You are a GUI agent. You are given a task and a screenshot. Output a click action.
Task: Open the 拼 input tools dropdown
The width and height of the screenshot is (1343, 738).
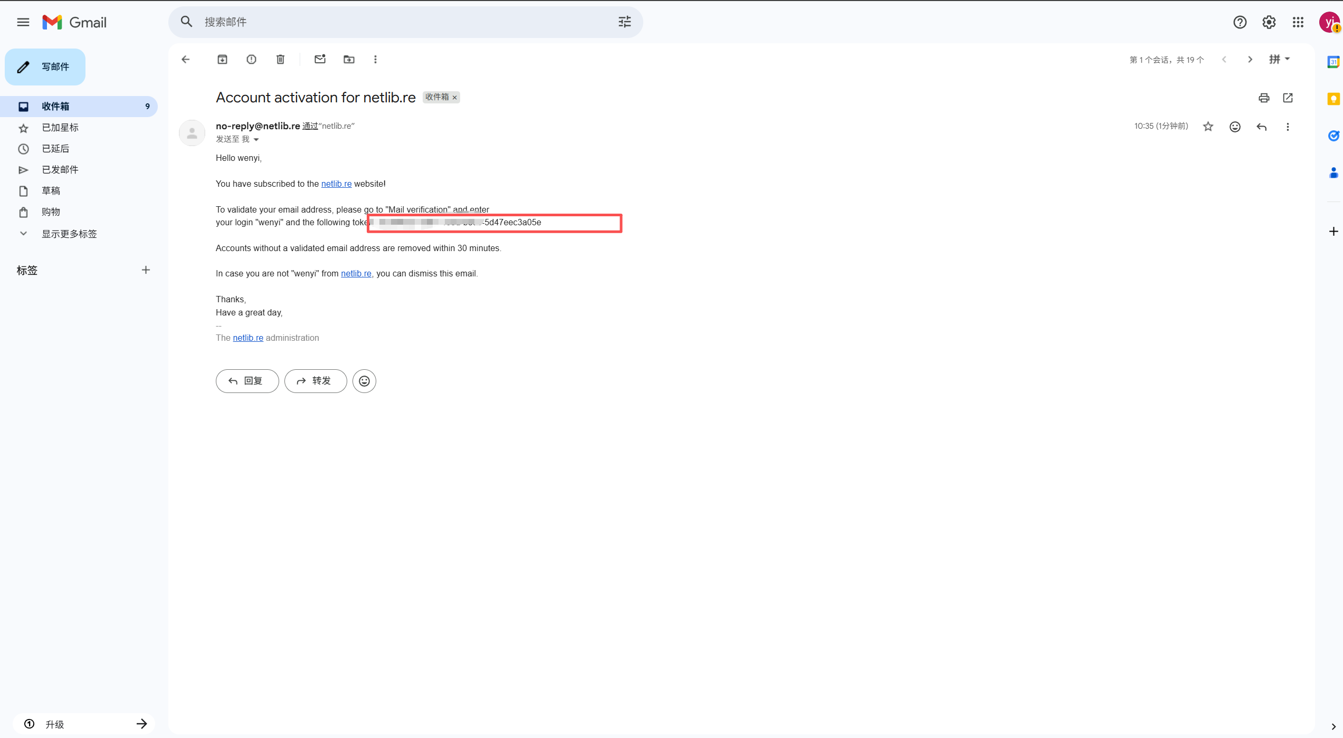coord(1279,59)
